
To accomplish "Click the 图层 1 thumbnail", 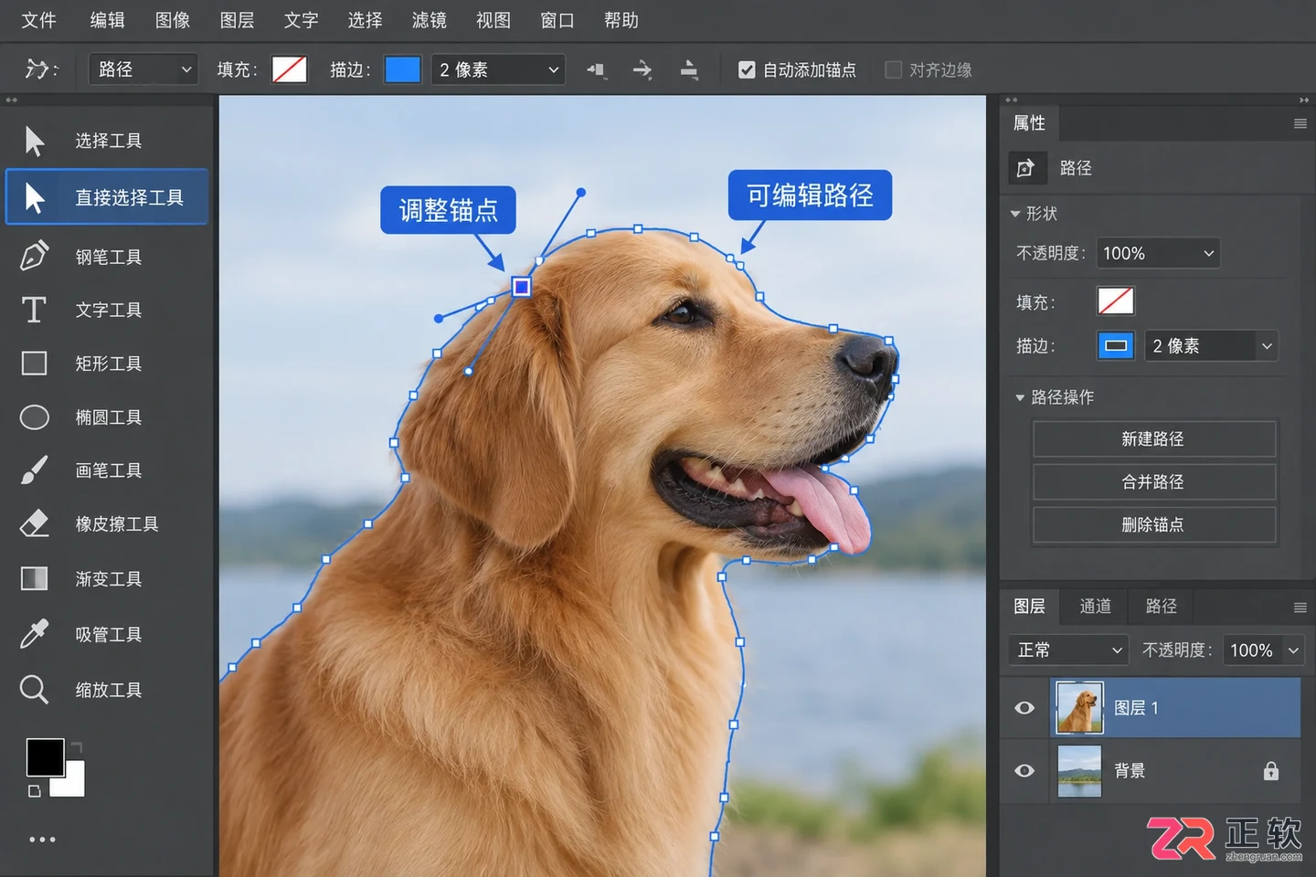I will click(1079, 708).
